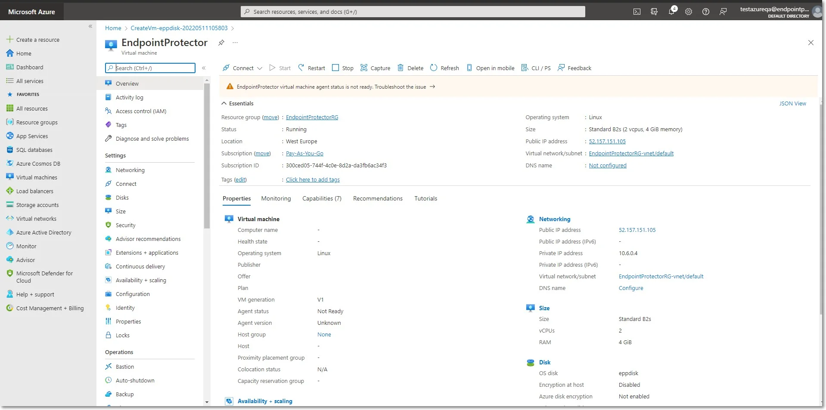Open Storage accounts in sidebar

coord(37,205)
